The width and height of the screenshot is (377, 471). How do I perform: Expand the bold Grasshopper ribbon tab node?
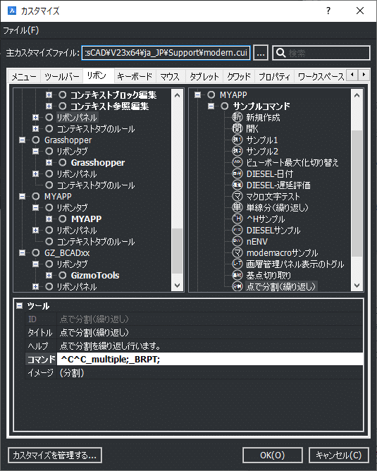(49, 162)
